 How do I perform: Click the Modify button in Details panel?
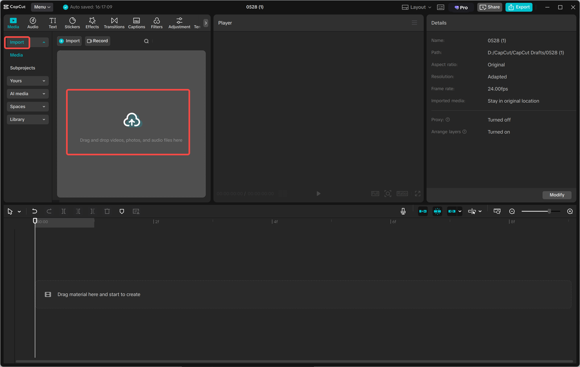(557, 195)
